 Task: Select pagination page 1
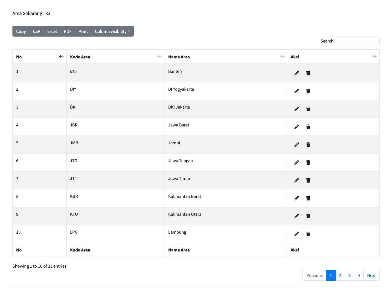pos(331,275)
